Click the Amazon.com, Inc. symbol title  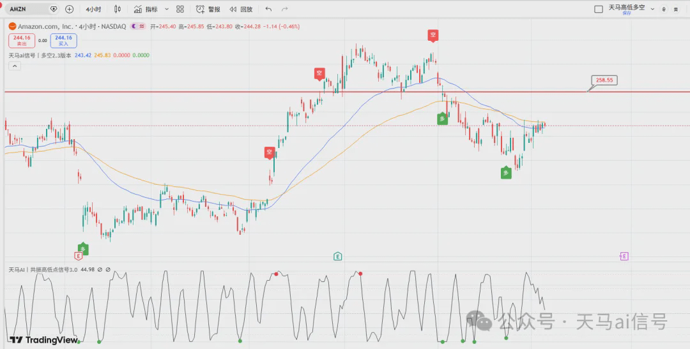coord(45,26)
